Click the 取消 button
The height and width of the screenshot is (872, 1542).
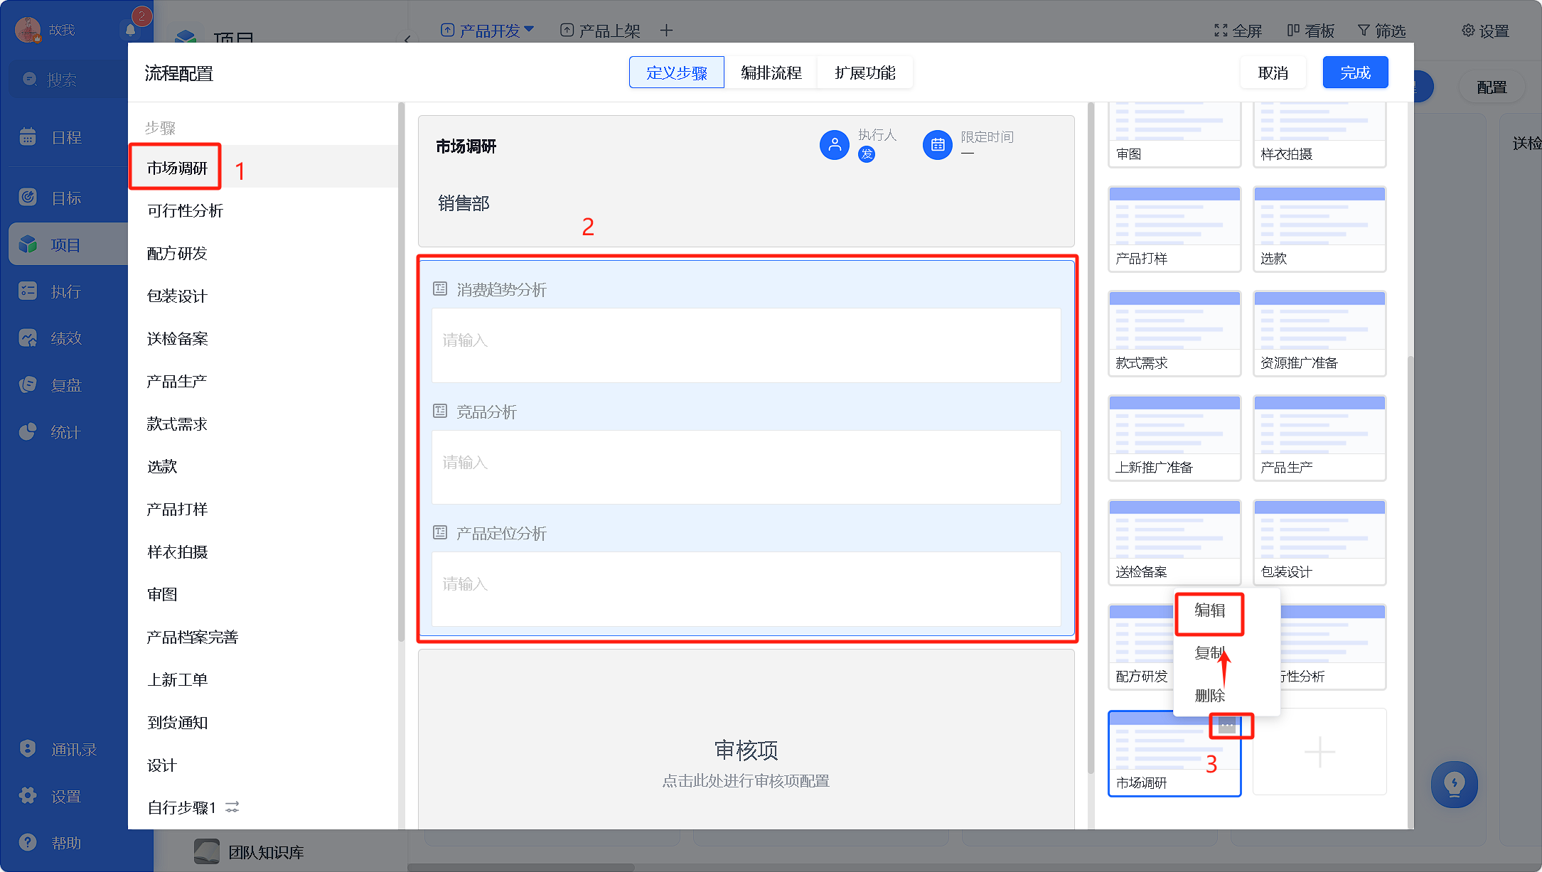[1273, 72]
